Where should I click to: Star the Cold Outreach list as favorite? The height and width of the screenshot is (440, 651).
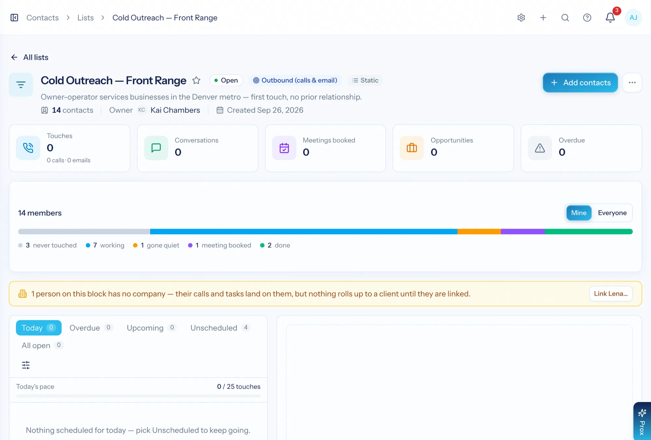196,80
